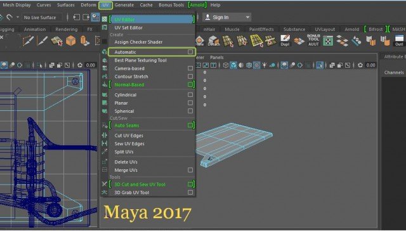Click the multi-cut plane with cursor shelf icon
The width and height of the screenshot is (406, 232).
(56, 41)
